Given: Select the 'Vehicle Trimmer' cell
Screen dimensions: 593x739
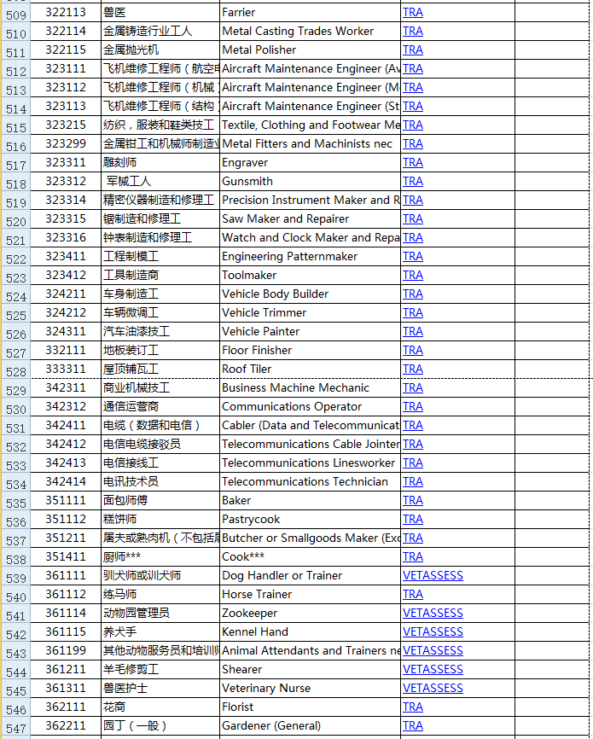Looking at the screenshot, I should tap(311, 313).
